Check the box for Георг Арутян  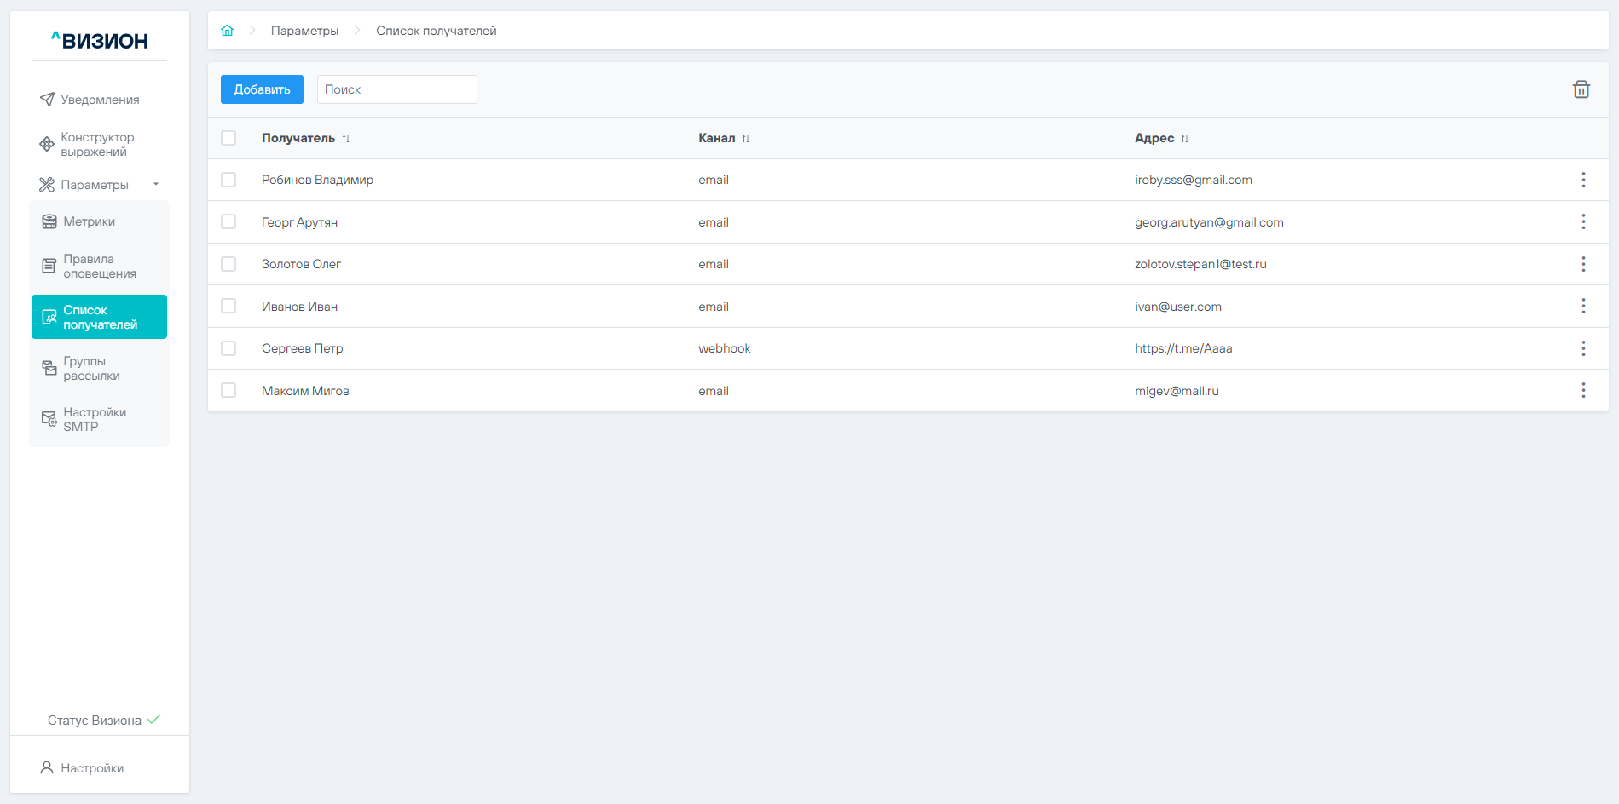coord(228,221)
